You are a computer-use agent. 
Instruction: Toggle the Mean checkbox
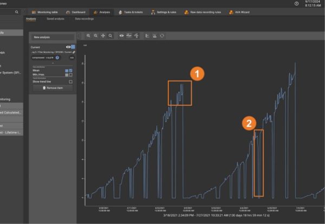pos(70,70)
